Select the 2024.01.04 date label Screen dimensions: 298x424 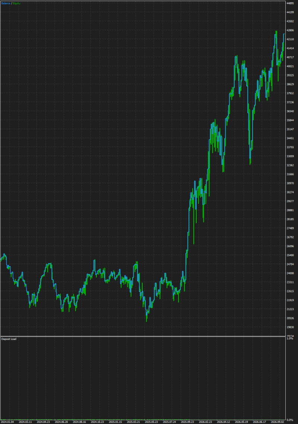(x=7, y=422)
